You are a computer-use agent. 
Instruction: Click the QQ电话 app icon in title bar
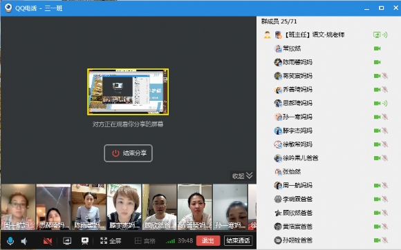click(8, 8)
